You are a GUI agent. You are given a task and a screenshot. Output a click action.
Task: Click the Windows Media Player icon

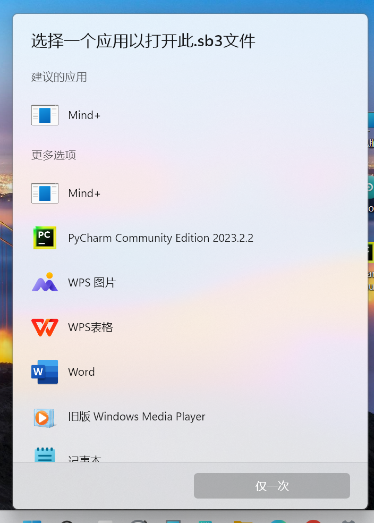point(44,418)
